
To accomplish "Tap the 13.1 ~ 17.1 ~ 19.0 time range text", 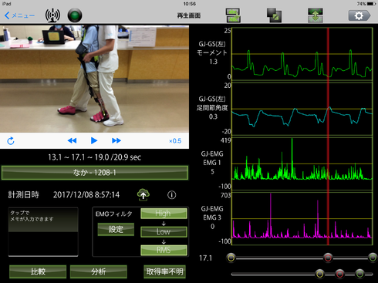I will coord(94,157).
